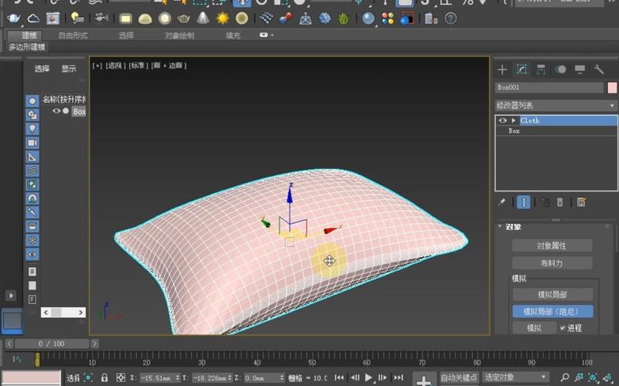
Task: Open the 选定对象 key filter dropdown
Action: coord(515,378)
